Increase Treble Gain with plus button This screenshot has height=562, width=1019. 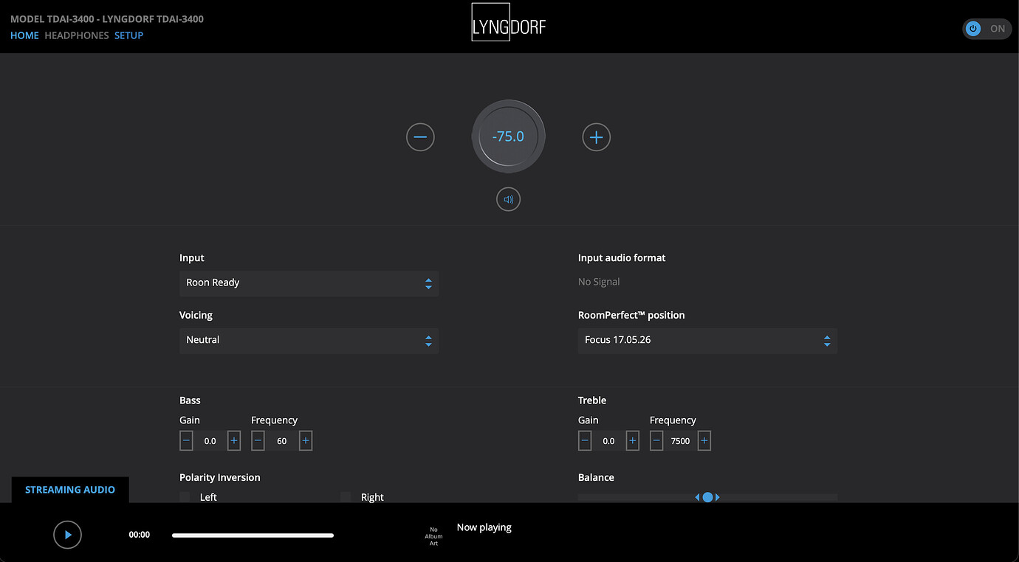coord(633,441)
